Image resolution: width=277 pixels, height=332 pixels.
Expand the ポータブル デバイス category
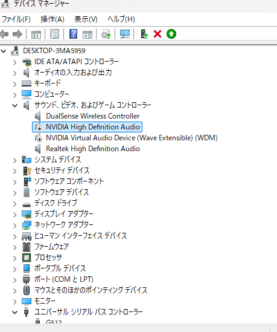click(15, 269)
